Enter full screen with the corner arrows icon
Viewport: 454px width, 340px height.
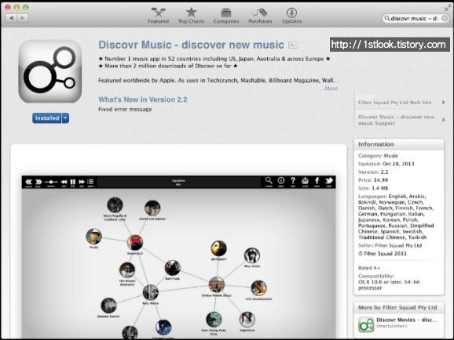pos(448,8)
